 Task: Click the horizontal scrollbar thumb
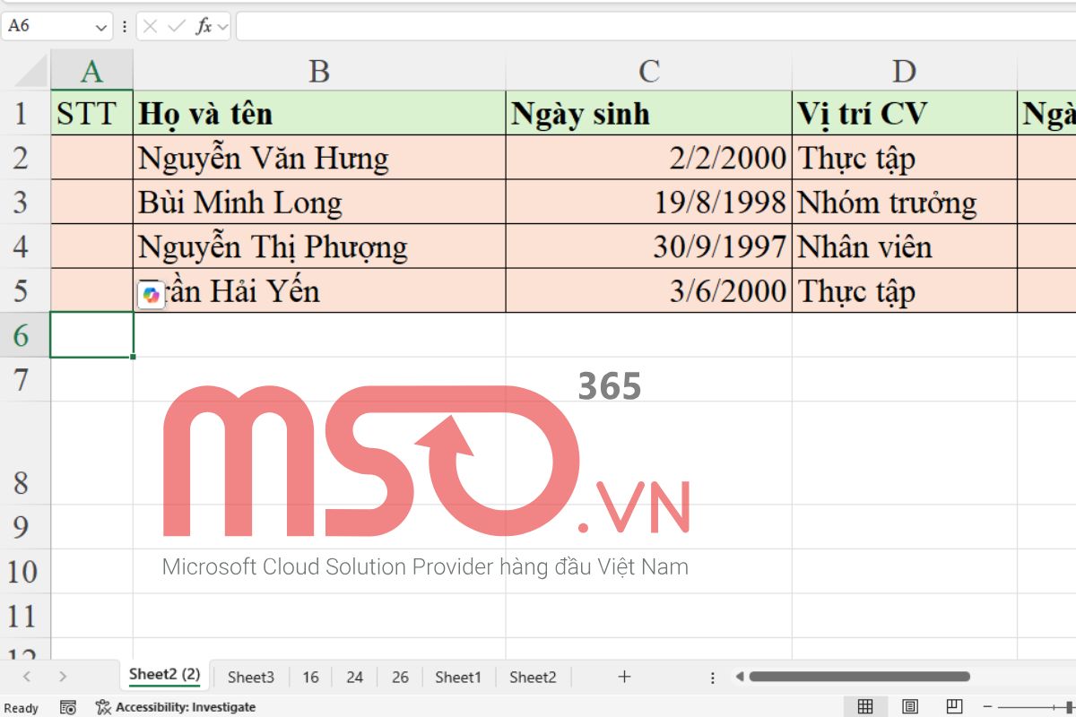click(860, 677)
